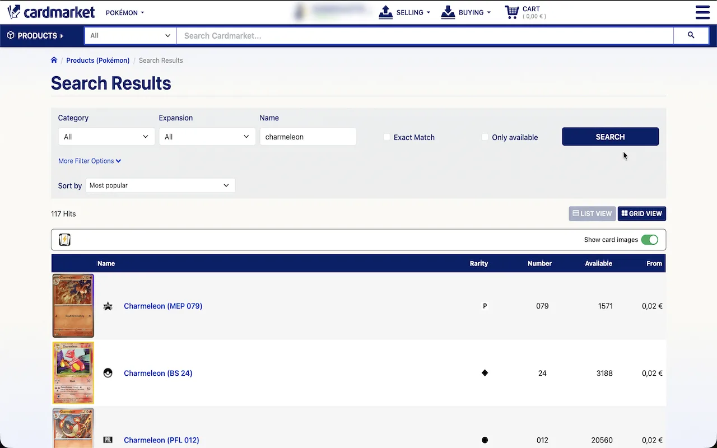Open the Charmeleon (MEP 079) link
Screen dimensions: 717x448
coord(163,306)
